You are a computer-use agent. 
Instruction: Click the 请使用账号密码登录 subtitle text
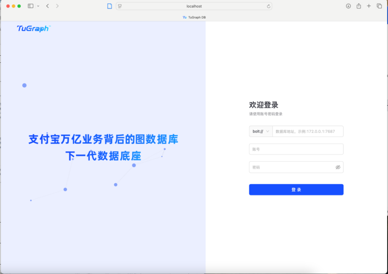[x=266, y=114]
